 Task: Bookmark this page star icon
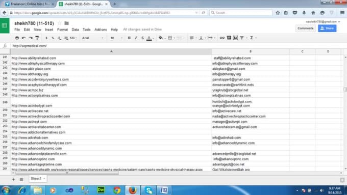point(278,13)
